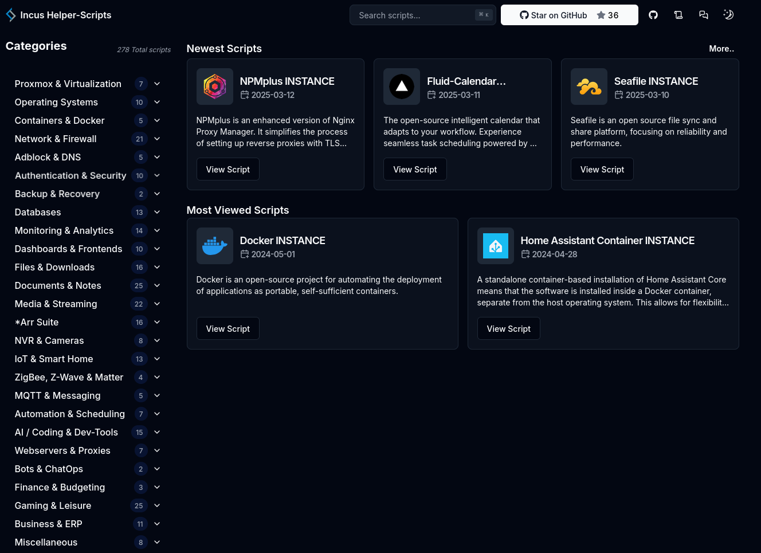Image resolution: width=761 pixels, height=553 pixels.
Task: Click the calendar icon beside 2024-04-28
Action: [525, 254]
